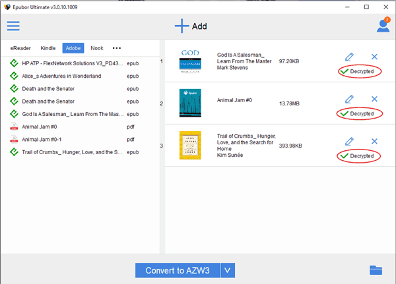
Task: Open Animal Jam #0 cover thumbnail
Action: pos(190,103)
